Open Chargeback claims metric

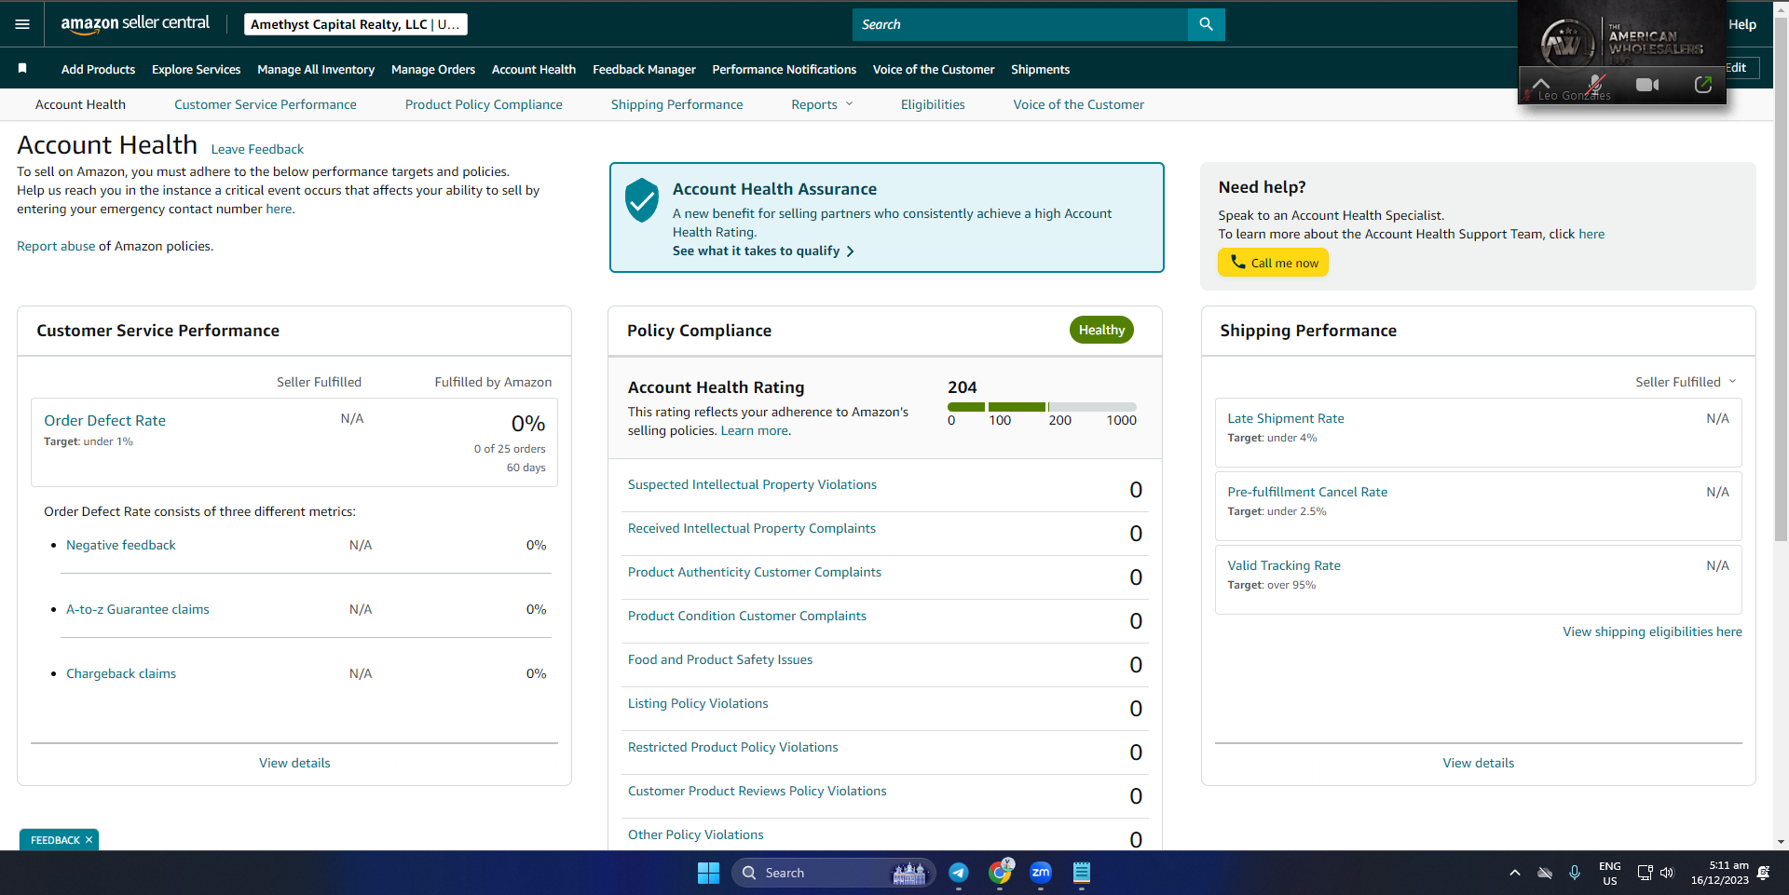pyautogui.click(x=121, y=673)
